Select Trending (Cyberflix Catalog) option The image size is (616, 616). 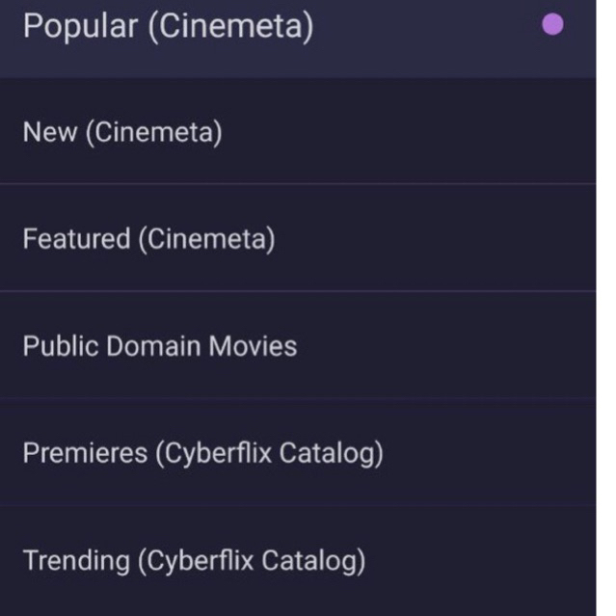194,560
